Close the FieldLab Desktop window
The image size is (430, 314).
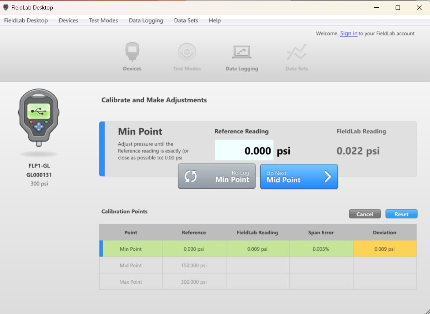(419, 7)
